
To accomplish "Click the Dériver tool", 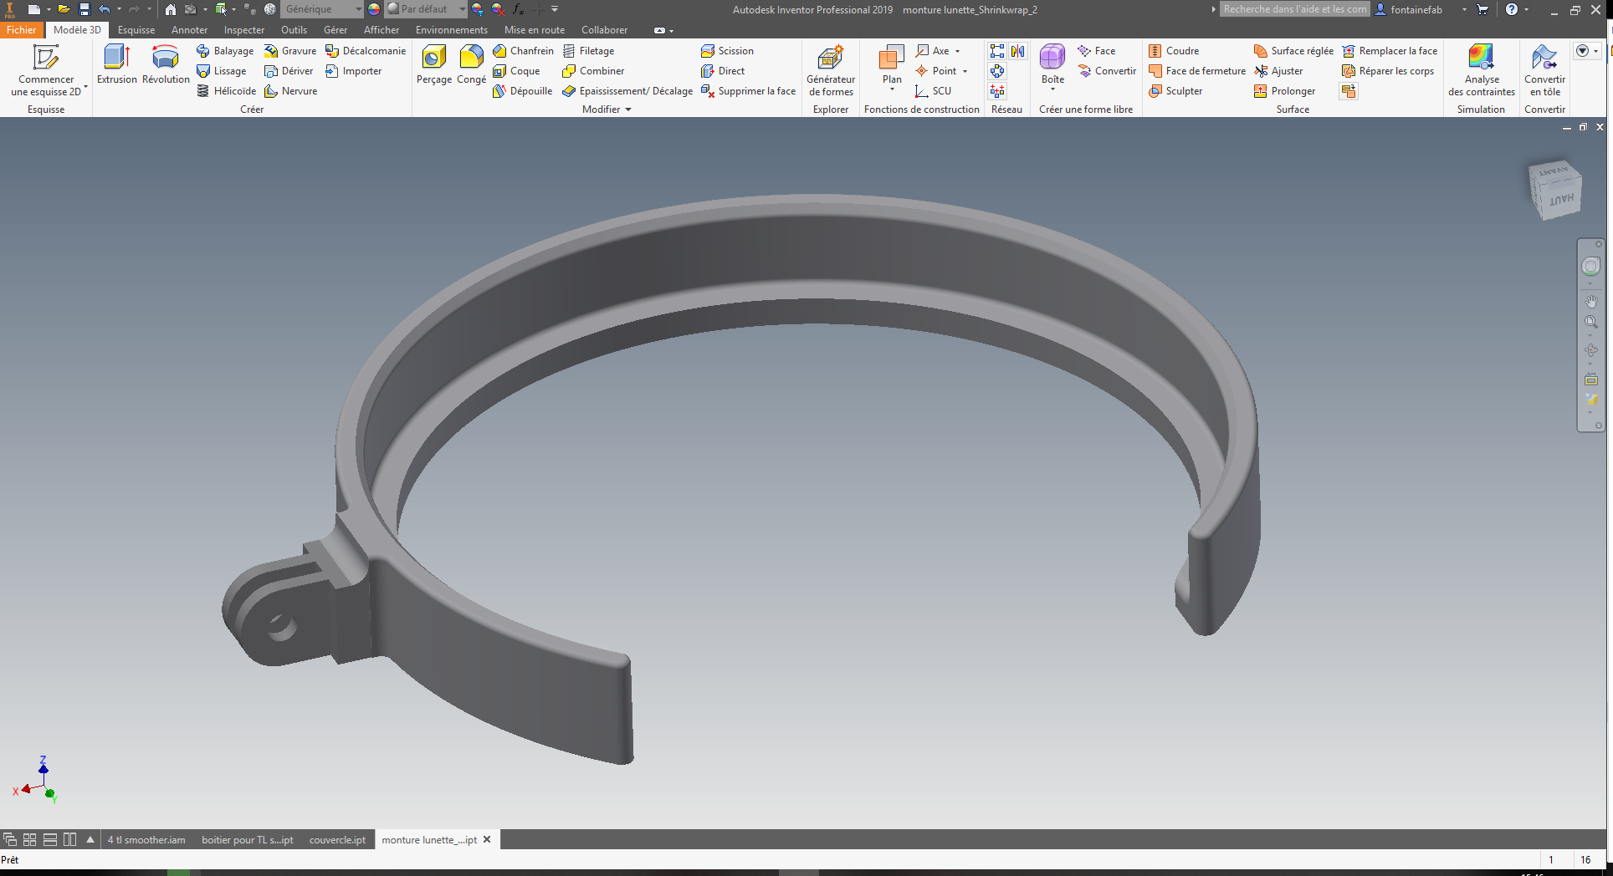I will [289, 71].
